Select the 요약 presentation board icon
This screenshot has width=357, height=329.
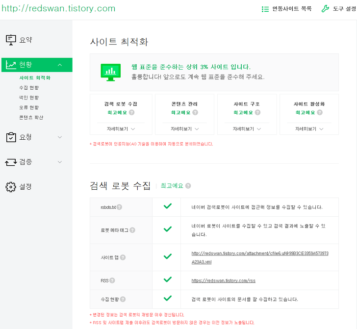tap(11, 40)
